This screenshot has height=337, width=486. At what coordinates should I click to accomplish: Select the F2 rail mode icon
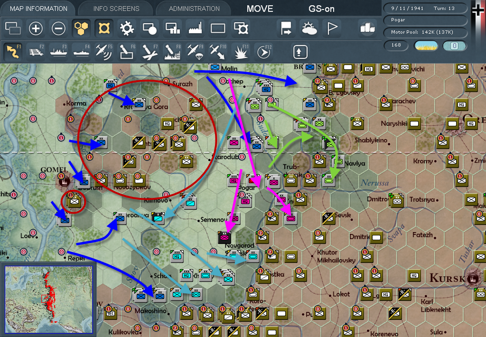pos(36,51)
